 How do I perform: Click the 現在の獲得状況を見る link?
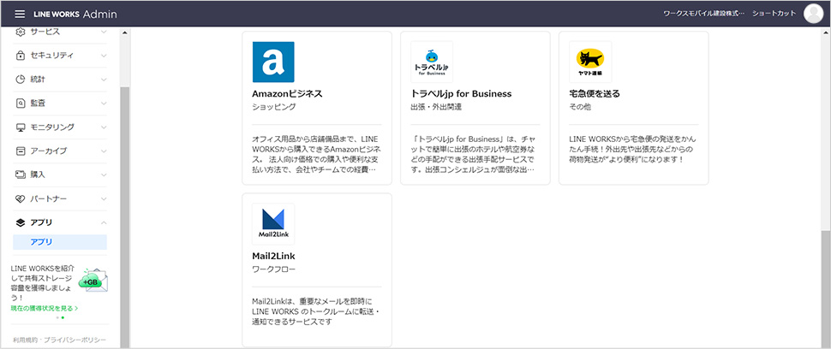tap(45, 308)
